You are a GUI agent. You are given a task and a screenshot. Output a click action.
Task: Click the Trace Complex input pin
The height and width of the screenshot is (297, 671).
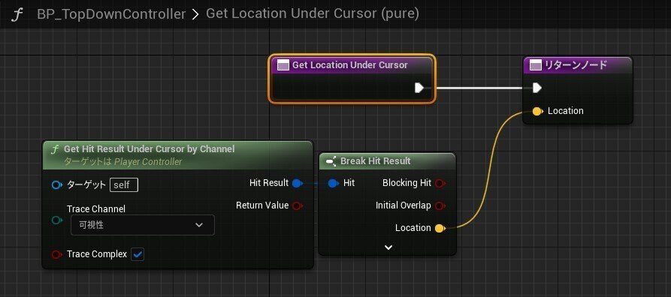[57, 255]
